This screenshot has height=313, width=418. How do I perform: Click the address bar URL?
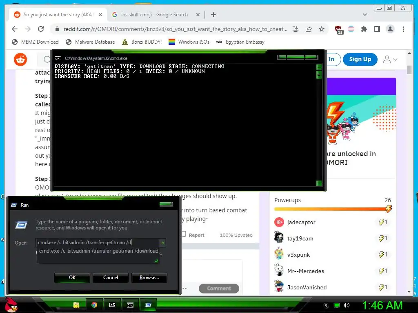(x=175, y=29)
